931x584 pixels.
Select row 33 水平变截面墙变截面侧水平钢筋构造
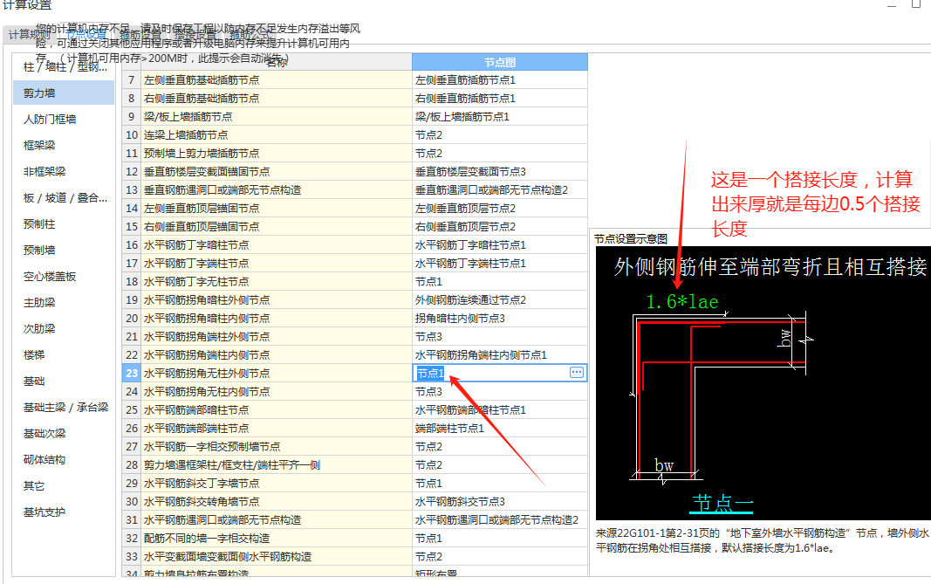pos(276,557)
